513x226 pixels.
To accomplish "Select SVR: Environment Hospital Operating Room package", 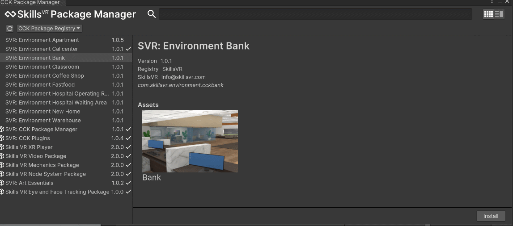I will tap(66, 93).
